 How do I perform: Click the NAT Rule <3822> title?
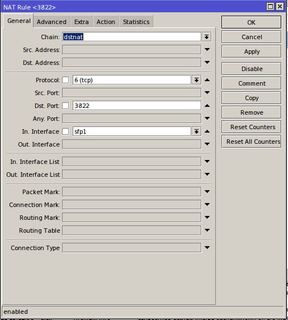click(x=30, y=7)
